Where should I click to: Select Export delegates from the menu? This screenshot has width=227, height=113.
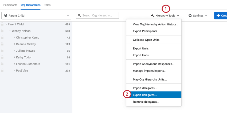pyautogui.click(x=145, y=95)
